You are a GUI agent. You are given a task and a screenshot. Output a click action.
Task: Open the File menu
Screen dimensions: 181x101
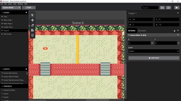tap(2, 4)
